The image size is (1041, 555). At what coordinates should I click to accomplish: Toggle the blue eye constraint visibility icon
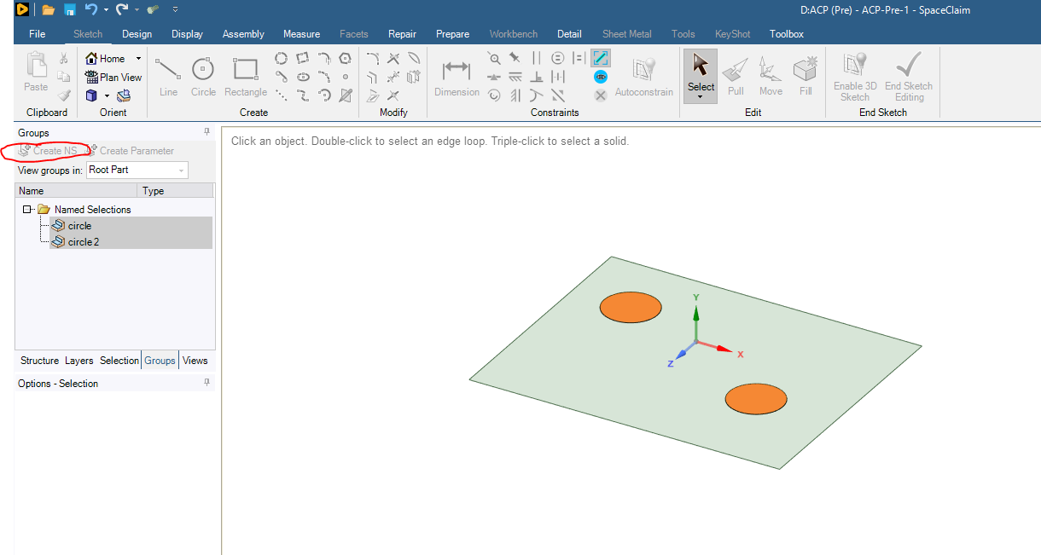coord(601,77)
